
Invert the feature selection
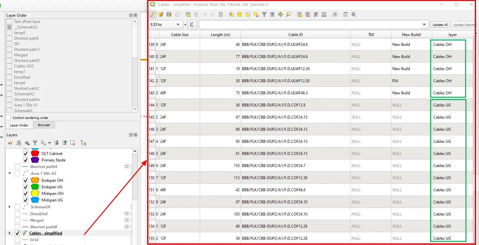point(248,14)
